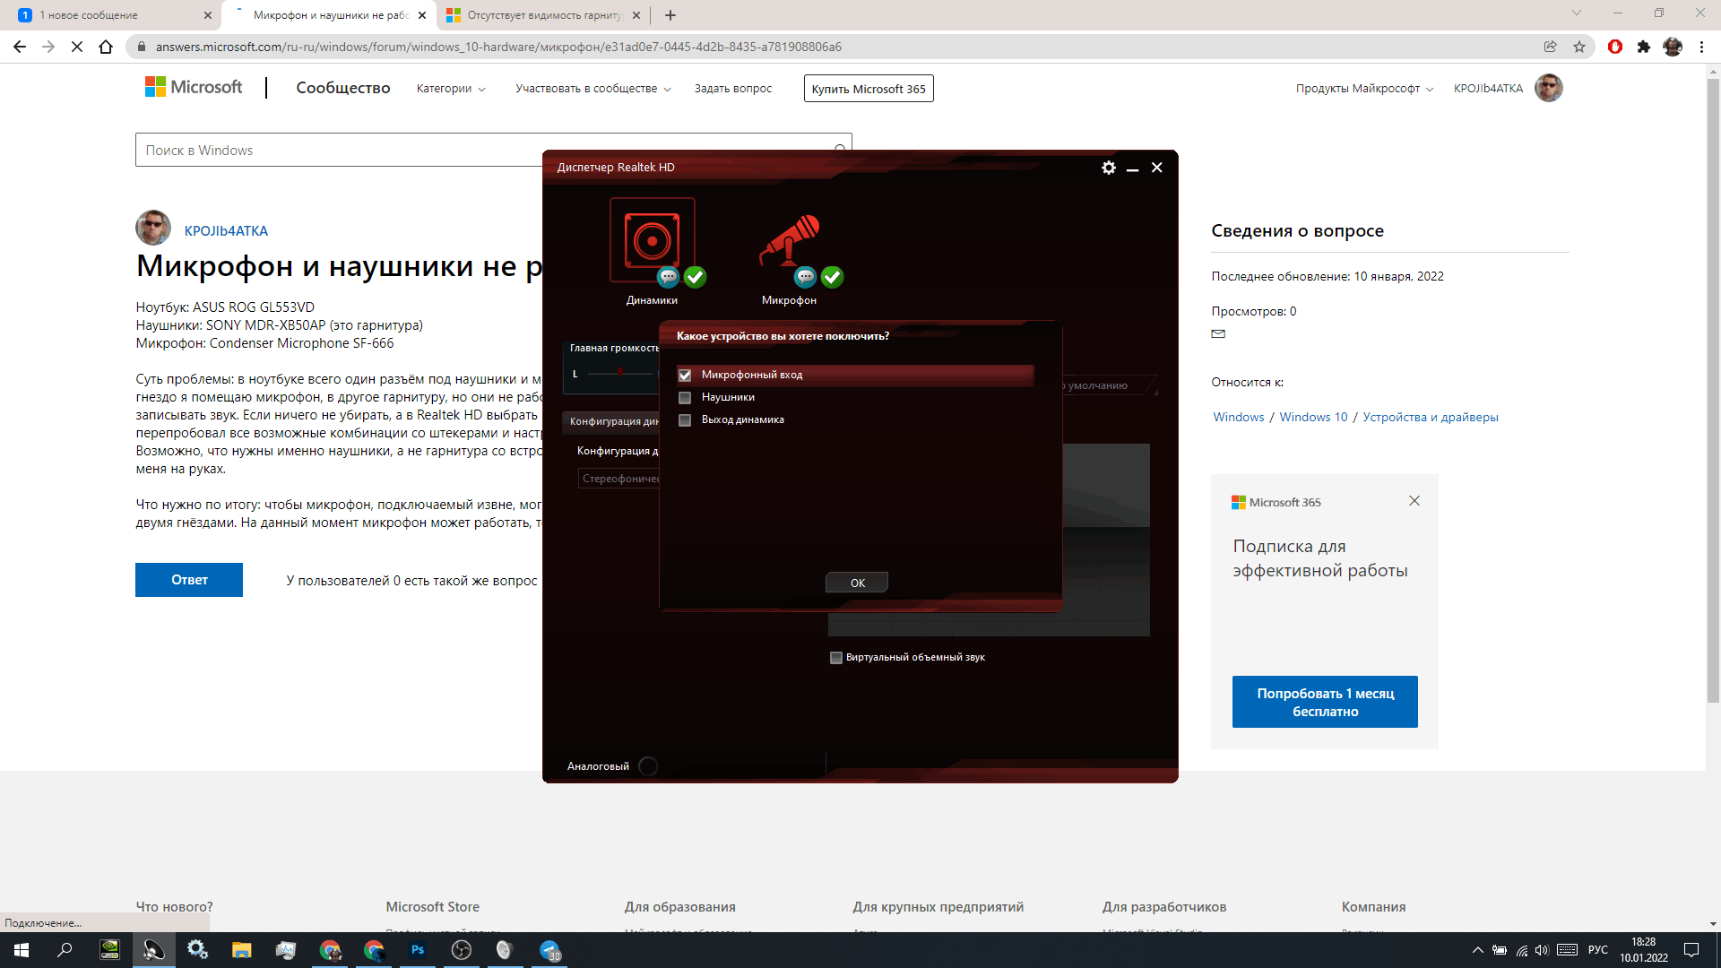Select the Динамики speaker device icon
This screenshot has height=968, width=1721.
tap(652, 240)
